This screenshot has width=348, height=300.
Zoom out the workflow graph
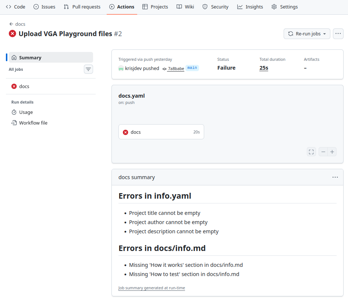point(323,152)
